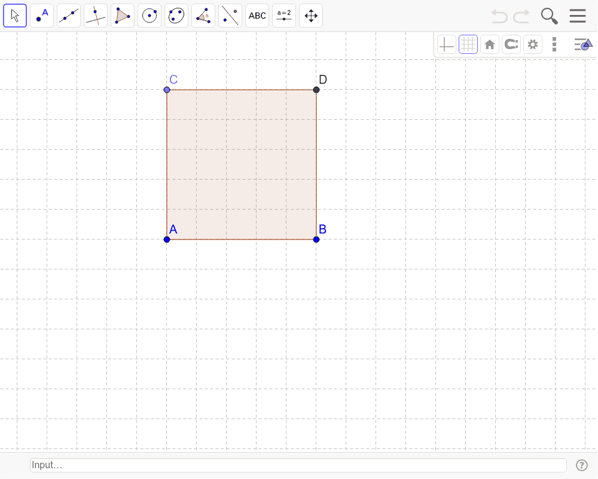Click the Undo arrow
This screenshot has height=479, width=598.
(499, 16)
